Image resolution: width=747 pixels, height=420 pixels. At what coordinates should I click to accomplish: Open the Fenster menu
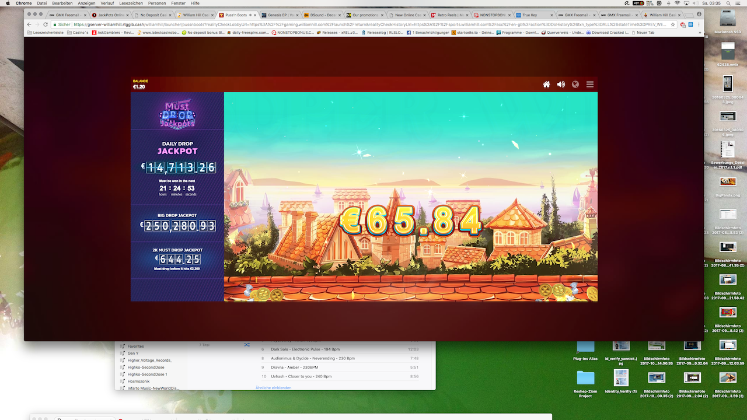click(x=179, y=3)
